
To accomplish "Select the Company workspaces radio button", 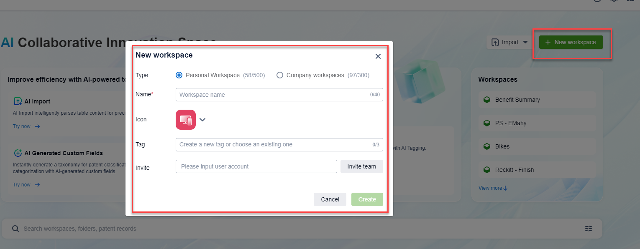I will 280,75.
